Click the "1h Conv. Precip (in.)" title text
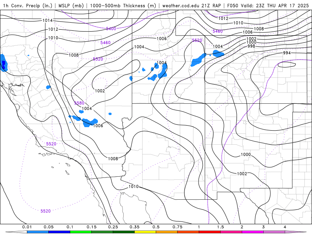 point(27,5)
